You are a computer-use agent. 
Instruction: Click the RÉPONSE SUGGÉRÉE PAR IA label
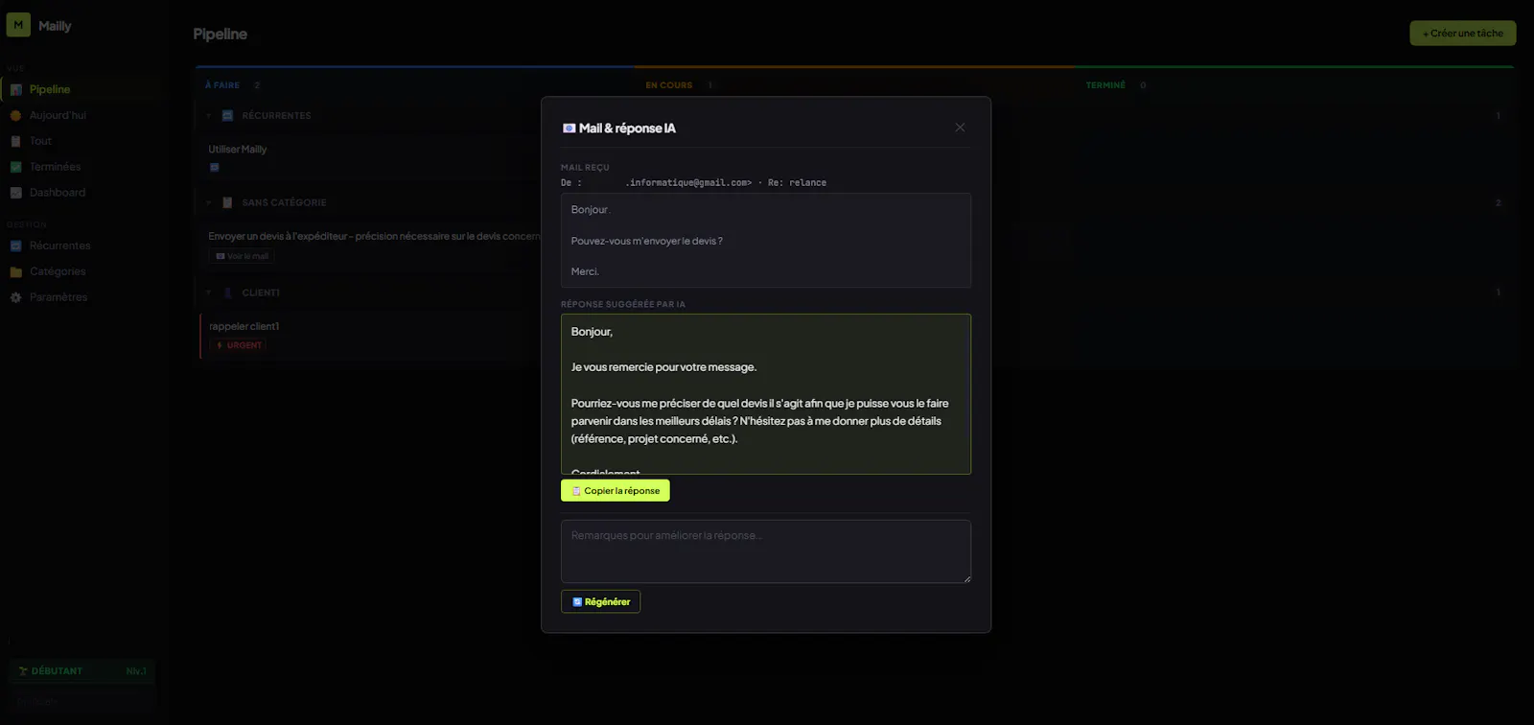pos(623,304)
